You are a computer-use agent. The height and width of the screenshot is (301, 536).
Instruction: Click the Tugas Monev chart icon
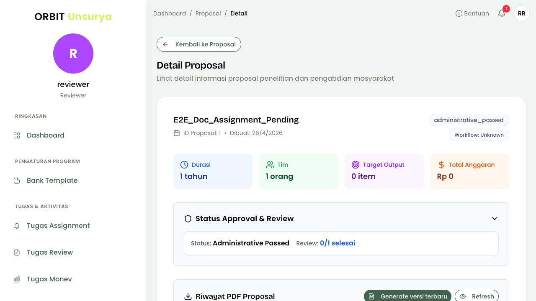17,279
